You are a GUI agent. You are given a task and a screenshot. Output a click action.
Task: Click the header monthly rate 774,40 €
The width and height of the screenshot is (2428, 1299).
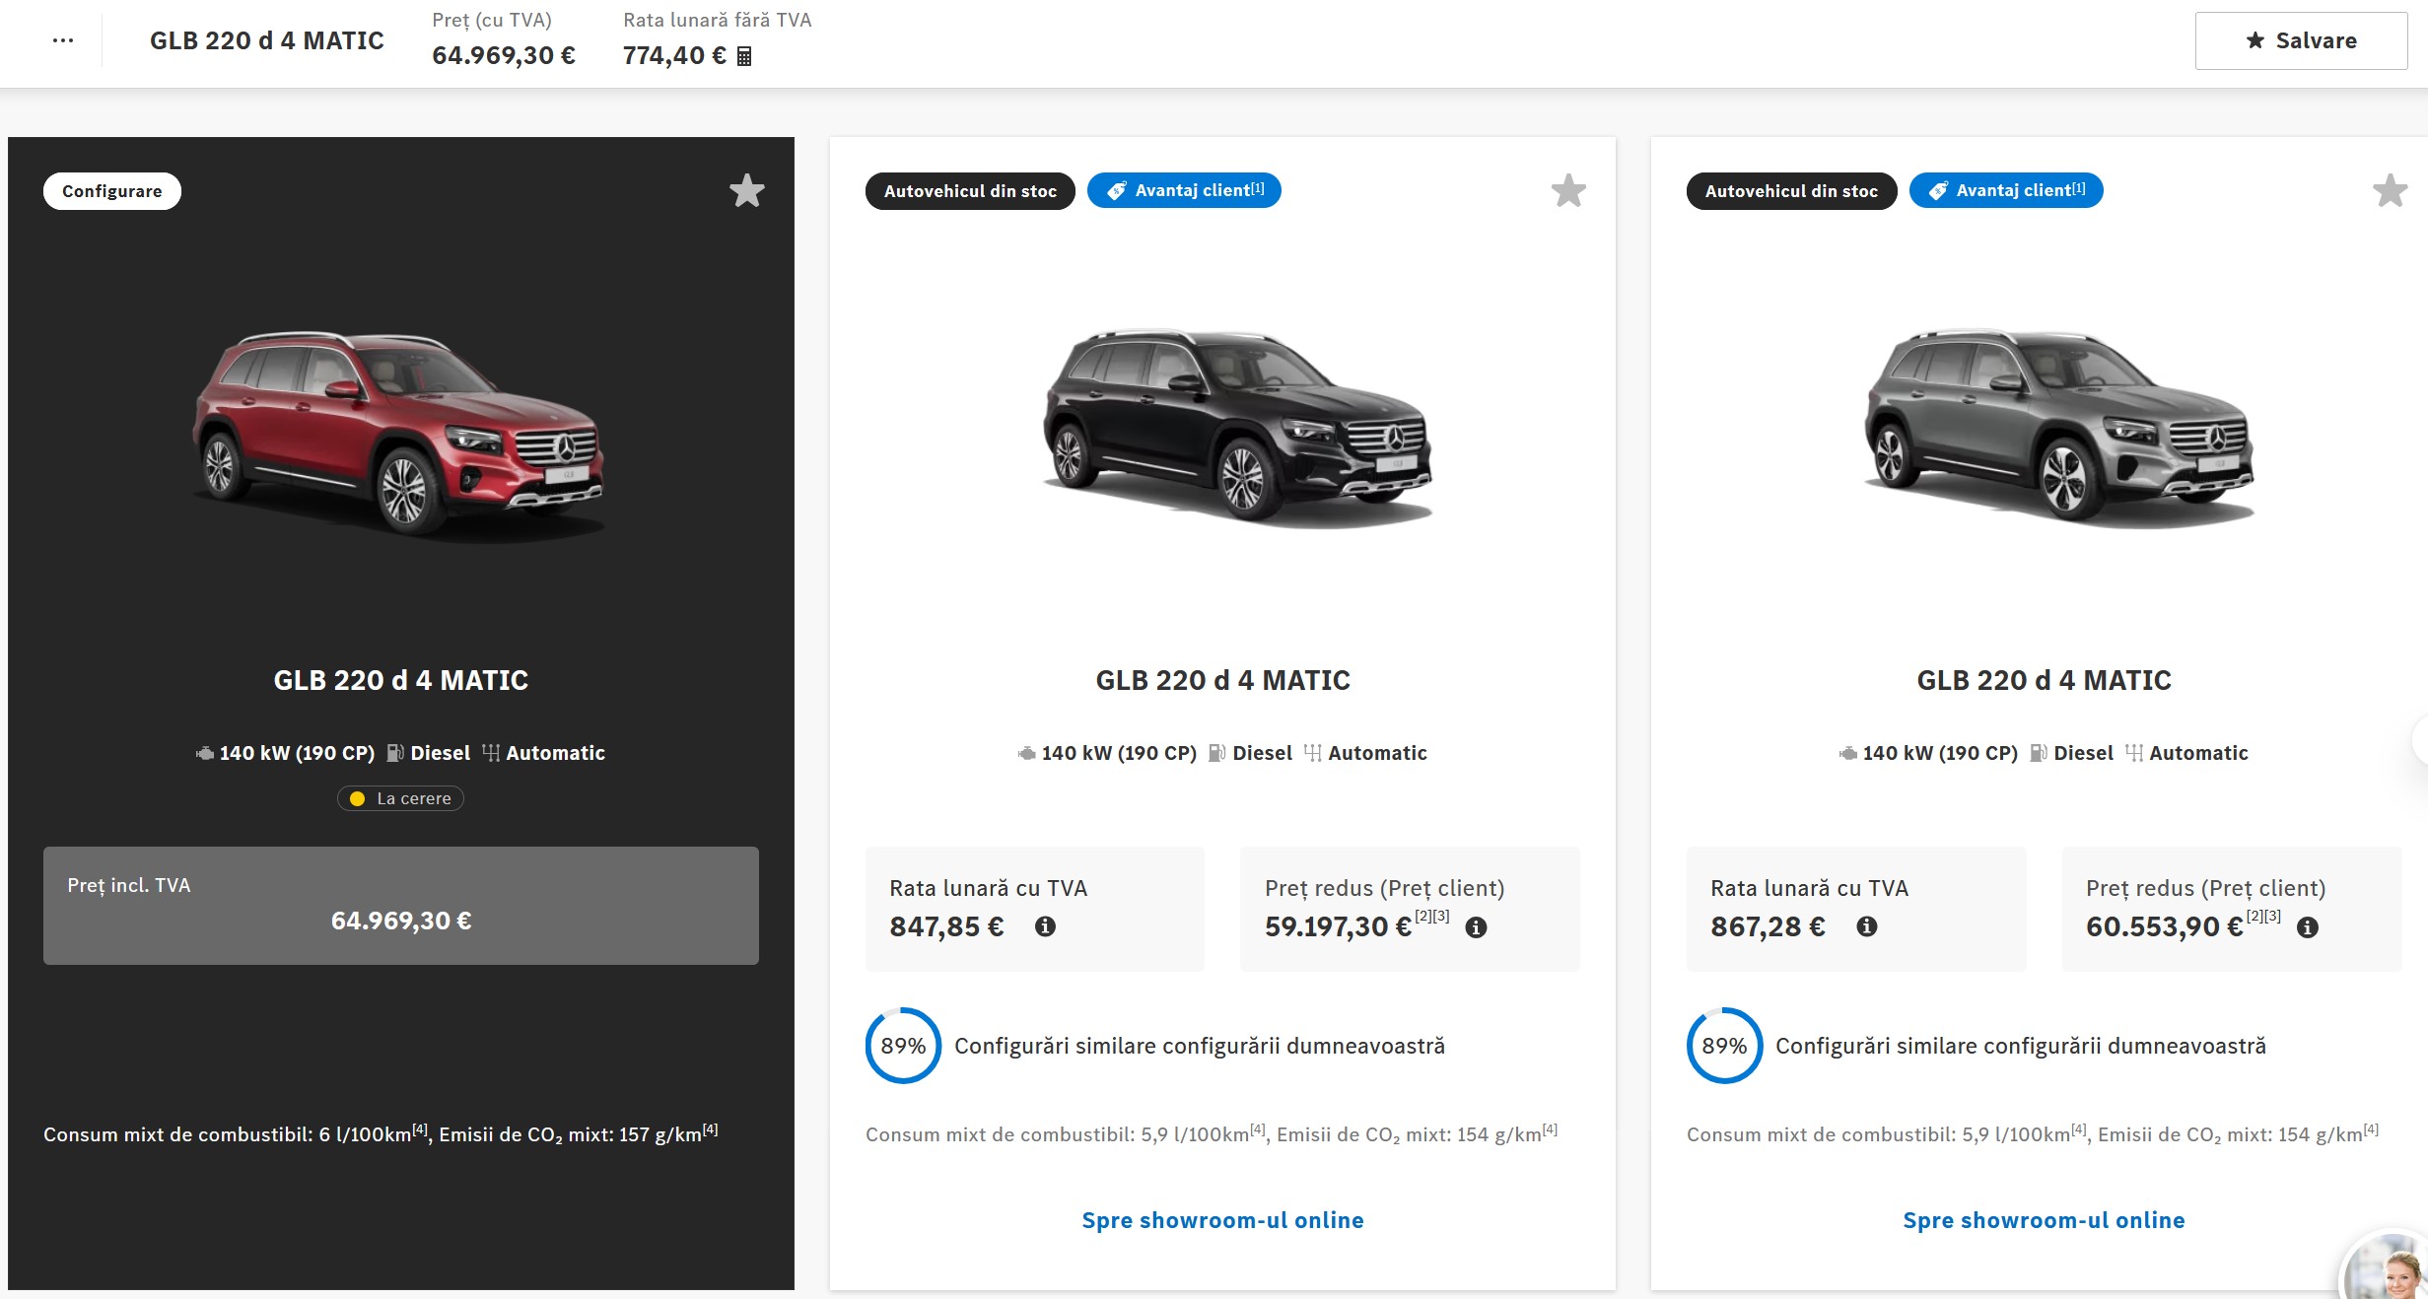(674, 55)
